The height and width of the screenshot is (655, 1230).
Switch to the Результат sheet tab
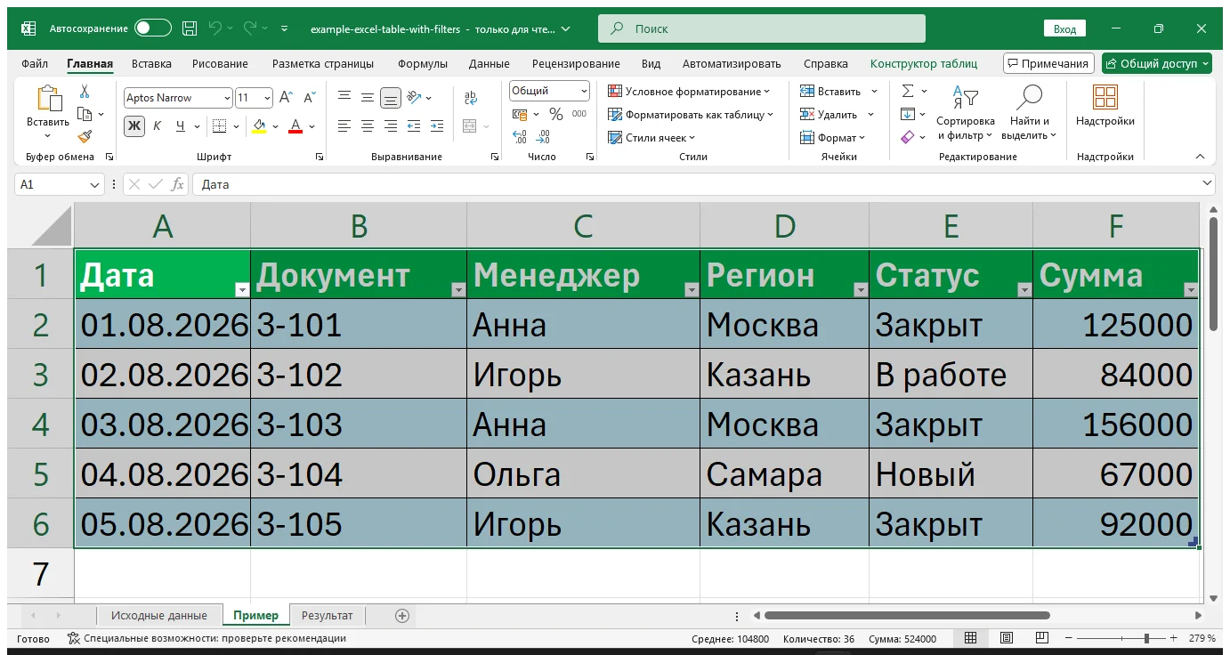tap(327, 615)
